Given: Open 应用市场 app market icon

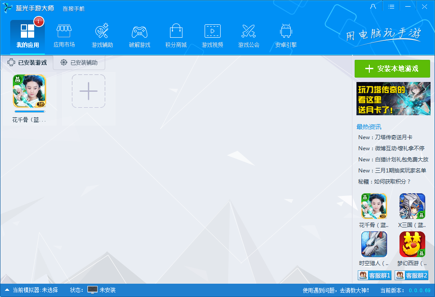Looking at the screenshot, I should click(x=64, y=32).
